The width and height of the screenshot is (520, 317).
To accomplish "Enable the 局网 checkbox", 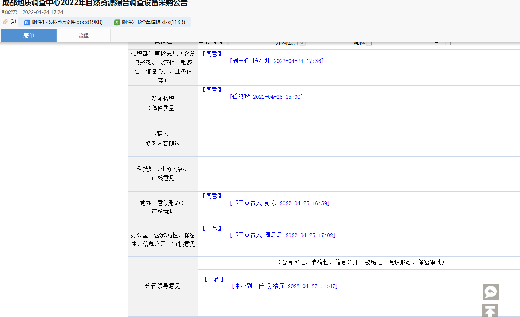I will [x=368, y=43].
